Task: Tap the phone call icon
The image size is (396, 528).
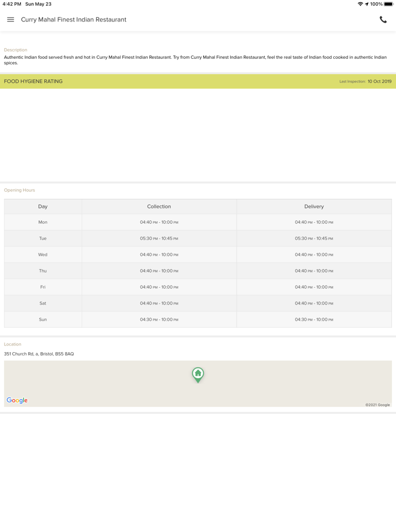Action: point(383,20)
